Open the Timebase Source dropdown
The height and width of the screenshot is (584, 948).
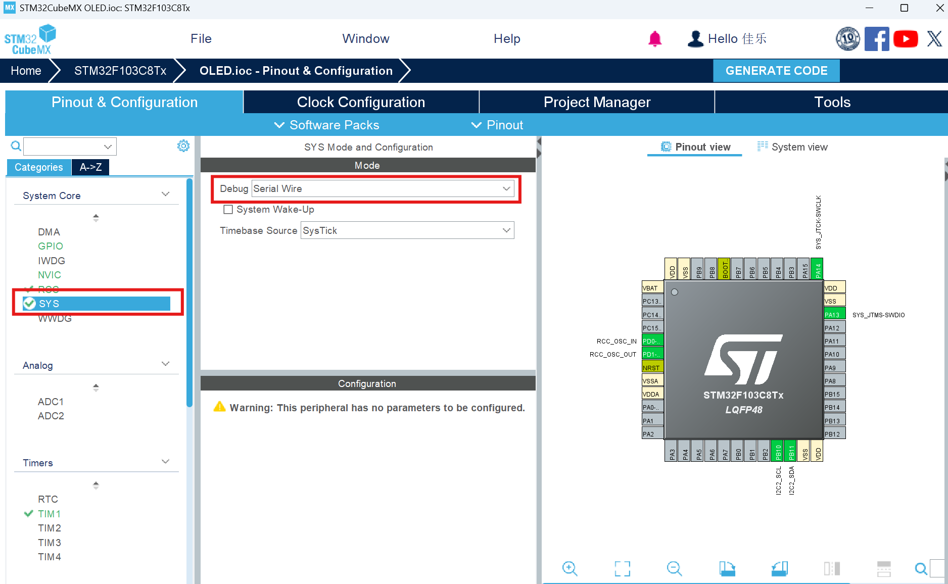[x=407, y=230]
